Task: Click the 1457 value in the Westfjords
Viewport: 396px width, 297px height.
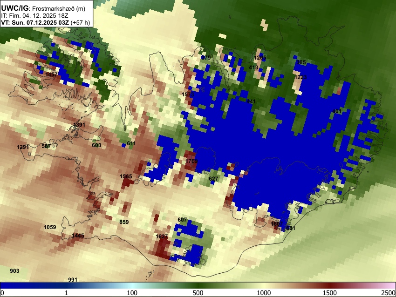Action: click(x=51, y=74)
